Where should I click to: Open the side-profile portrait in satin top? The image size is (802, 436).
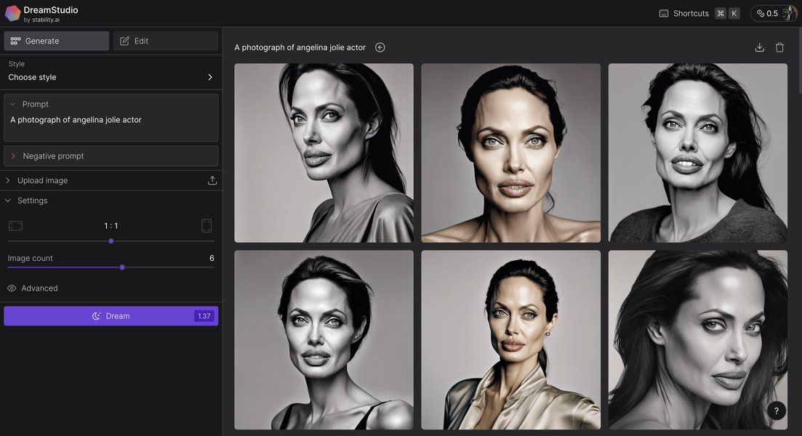(x=324, y=153)
